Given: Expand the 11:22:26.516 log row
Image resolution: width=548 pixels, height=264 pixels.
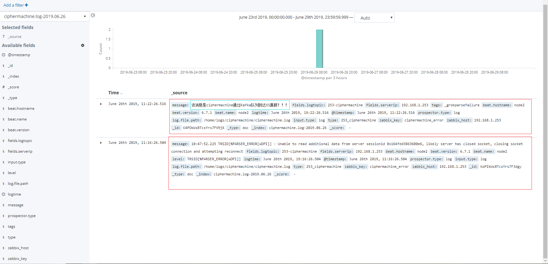Looking at the screenshot, I should (101, 104).
